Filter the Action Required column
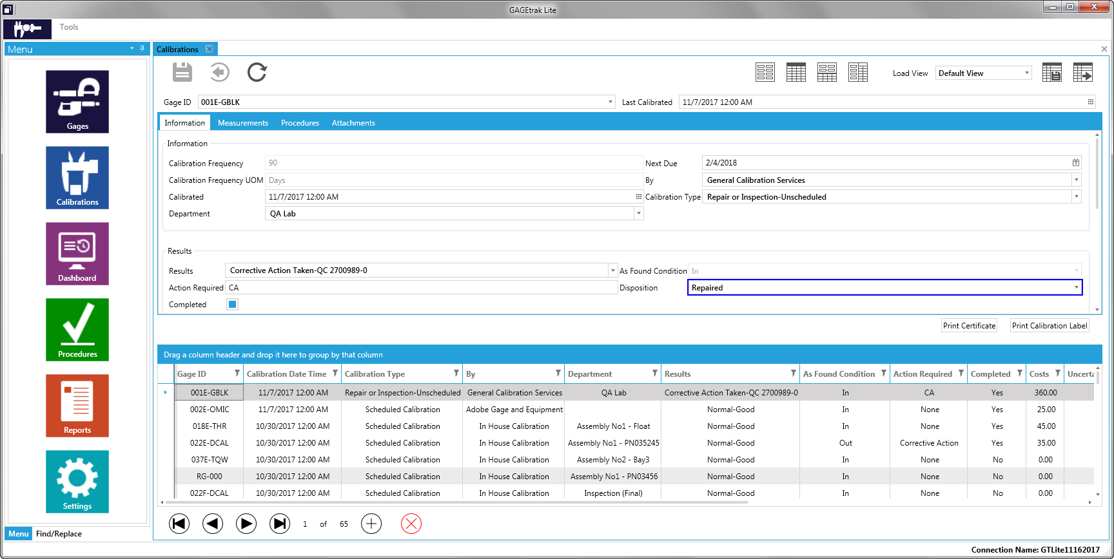Screen dimensions: 1114x559 pyautogui.click(x=961, y=373)
